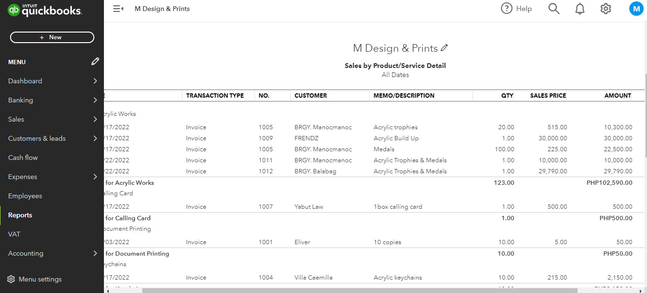Collapse the sidebar navigation menu

point(118,9)
